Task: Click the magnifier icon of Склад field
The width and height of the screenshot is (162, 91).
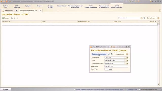Action: point(127,60)
